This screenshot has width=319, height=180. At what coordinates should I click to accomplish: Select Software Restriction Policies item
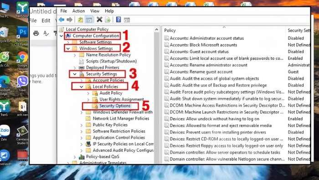coord(119,131)
